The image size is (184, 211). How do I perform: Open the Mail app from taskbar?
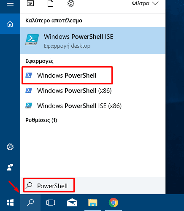click(x=72, y=203)
